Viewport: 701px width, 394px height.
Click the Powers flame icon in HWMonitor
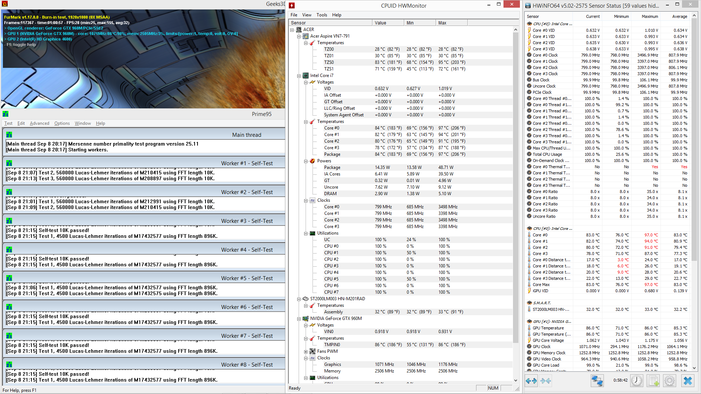click(313, 161)
